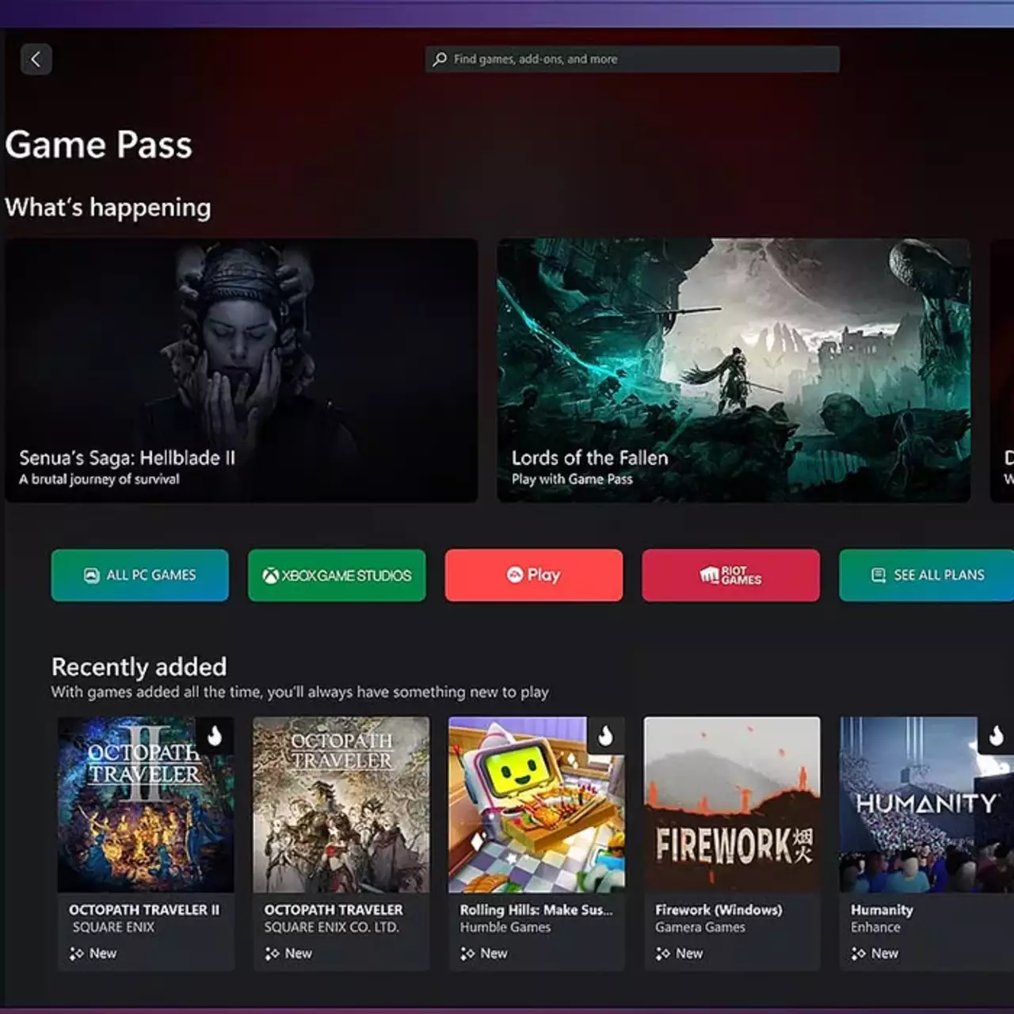Viewport: 1014px width, 1014px height.
Task: Click the plans list icon in SEE ALL PLANS
Action: pos(879,575)
